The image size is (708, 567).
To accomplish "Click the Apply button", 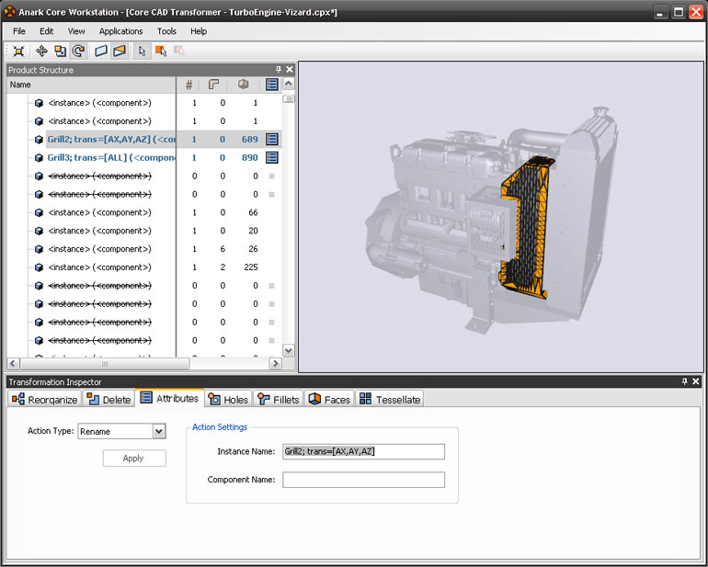I will 134,459.
